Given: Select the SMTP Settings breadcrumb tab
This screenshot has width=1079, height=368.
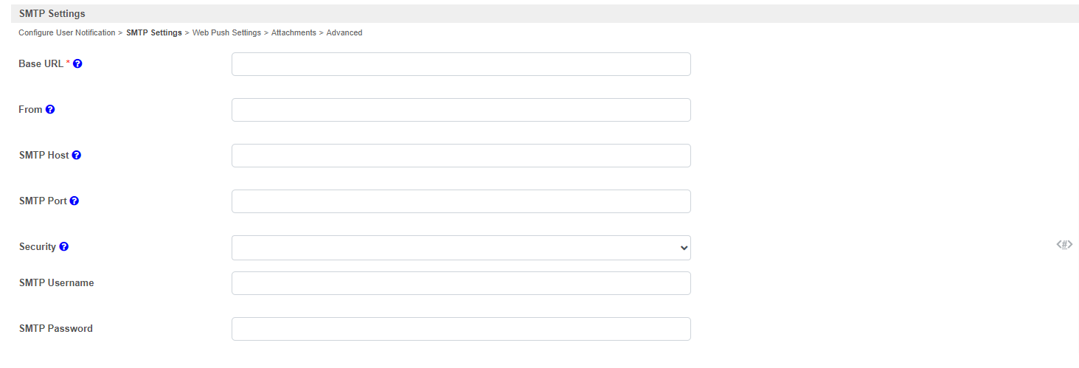Looking at the screenshot, I should pyautogui.click(x=154, y=33).
